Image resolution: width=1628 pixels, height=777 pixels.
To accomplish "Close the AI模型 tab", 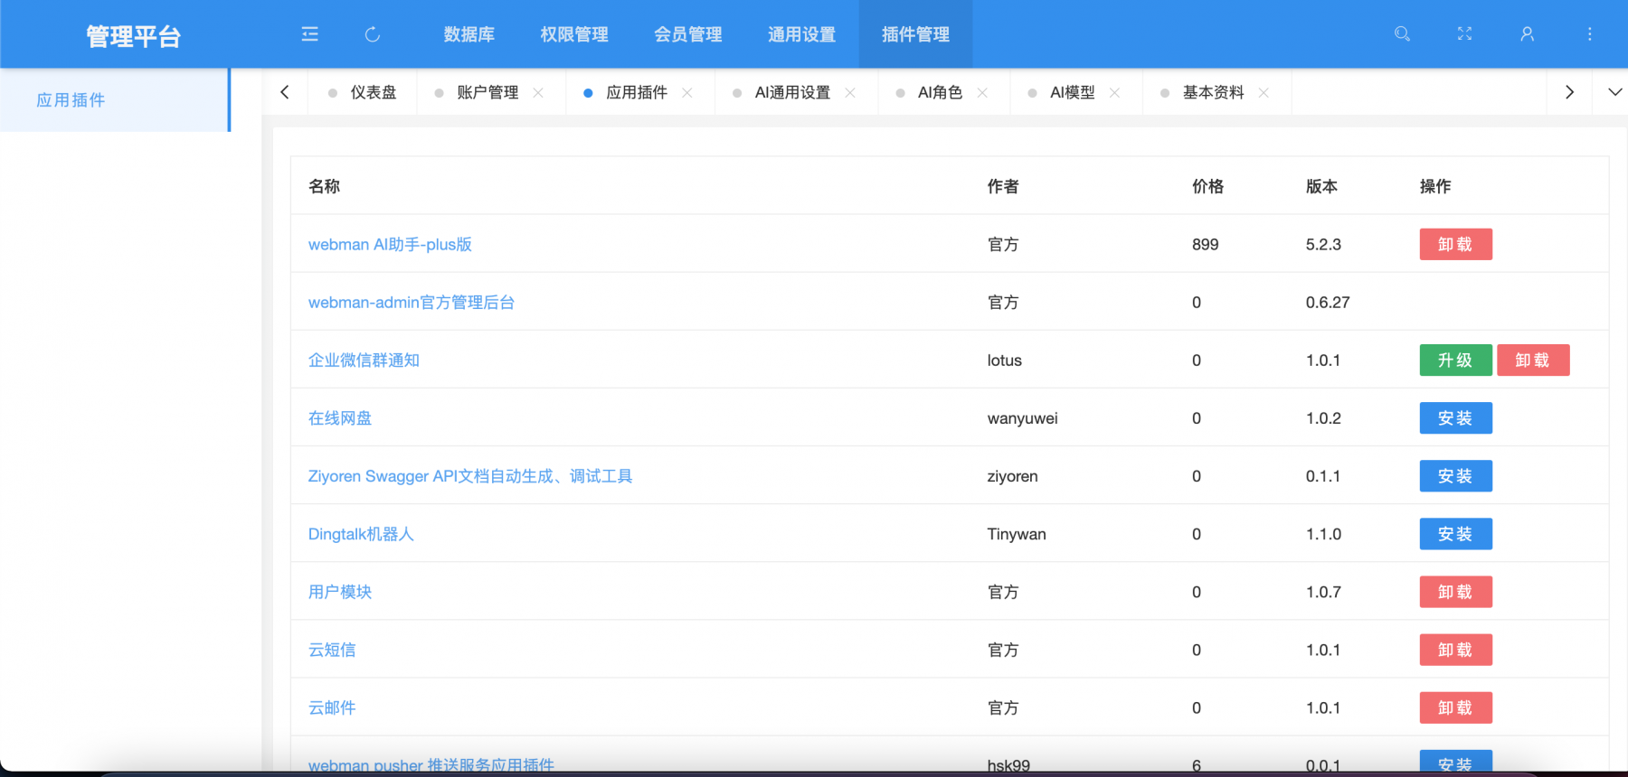I will coord(1114,92).
